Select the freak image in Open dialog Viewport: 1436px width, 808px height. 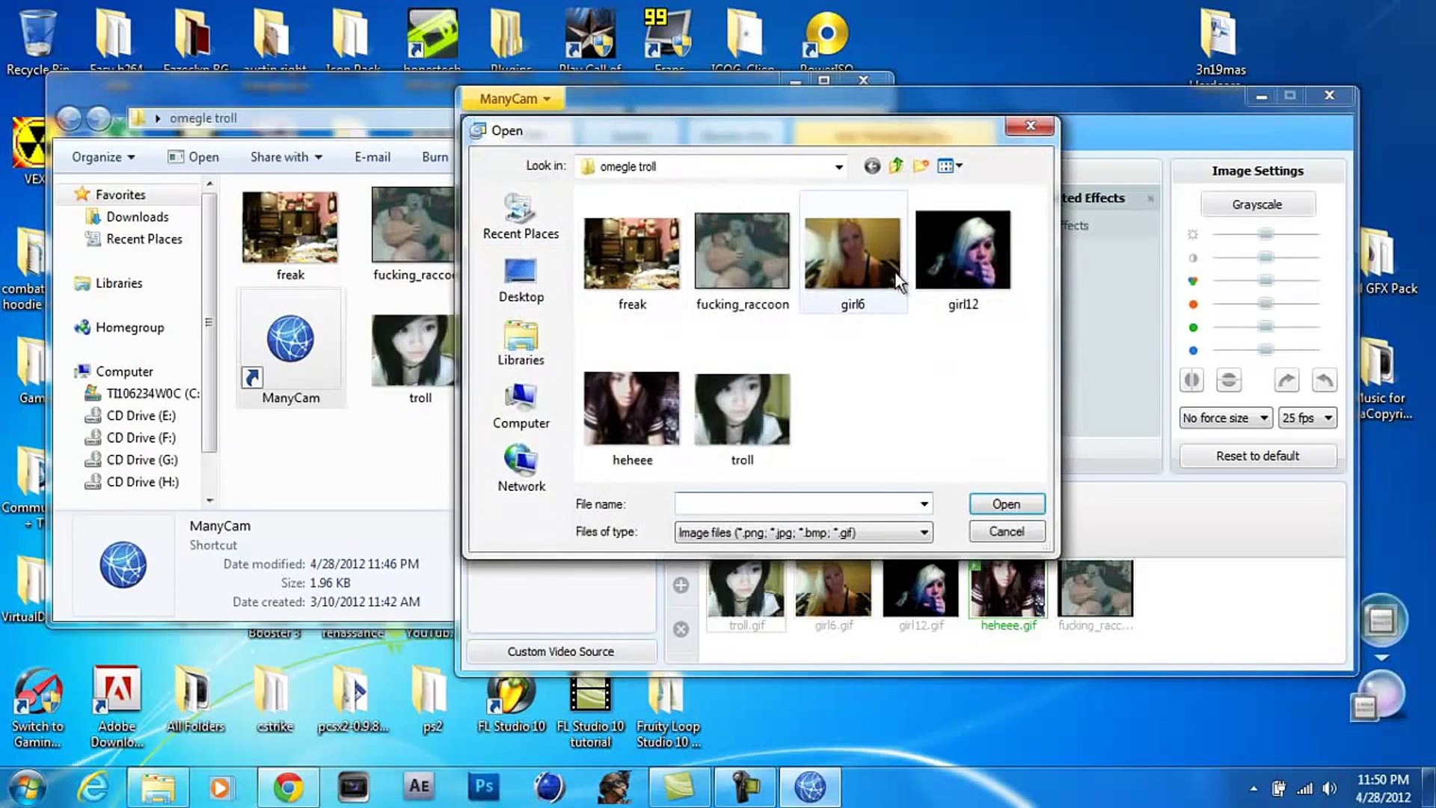tap(632, 263)
